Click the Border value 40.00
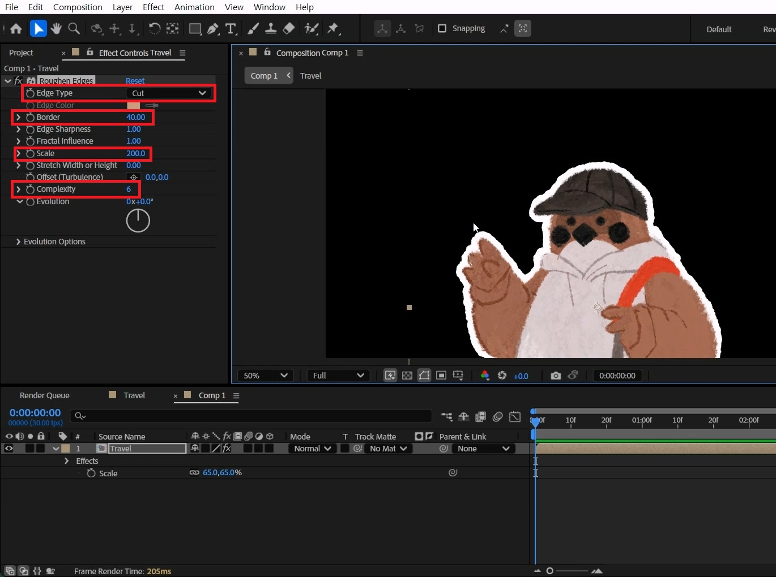The image size is (776, 577). pyautogui.click(x=136, y=117)
